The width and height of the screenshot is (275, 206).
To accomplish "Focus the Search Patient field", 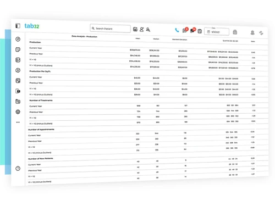I will [110, 29].
